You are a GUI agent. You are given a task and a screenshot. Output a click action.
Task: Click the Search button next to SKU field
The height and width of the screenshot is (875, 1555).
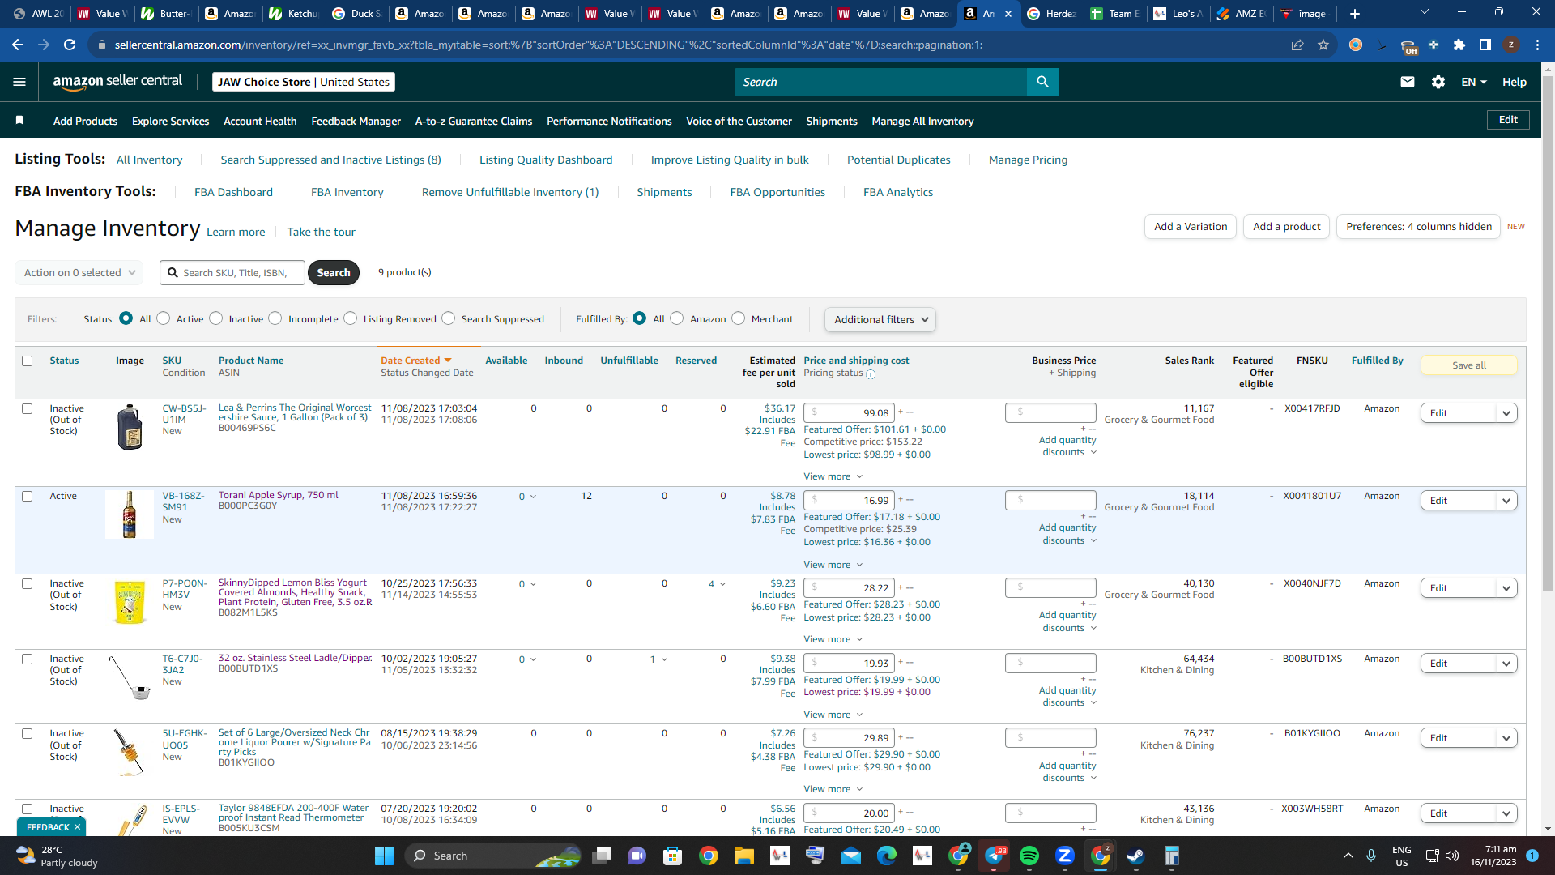[x=333, y=272]
